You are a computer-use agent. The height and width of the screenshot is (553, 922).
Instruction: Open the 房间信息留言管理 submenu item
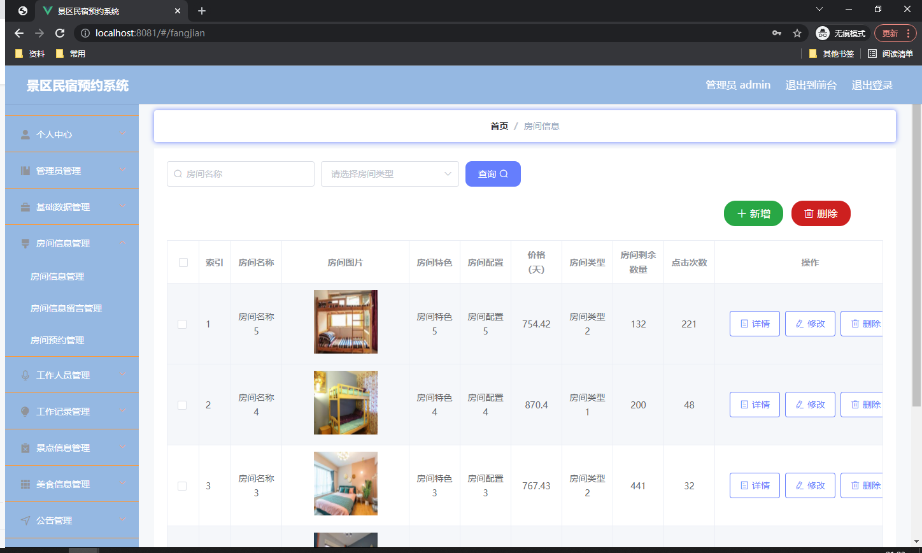[x=72, y=308]
